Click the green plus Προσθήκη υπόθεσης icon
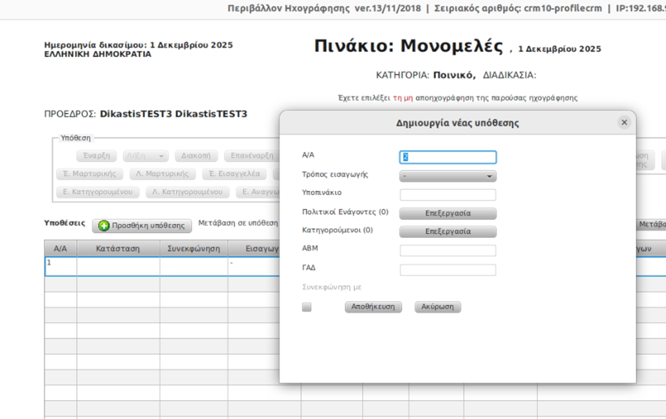The width and height of the screenshot is (666, 419). (x=104, y=226)
